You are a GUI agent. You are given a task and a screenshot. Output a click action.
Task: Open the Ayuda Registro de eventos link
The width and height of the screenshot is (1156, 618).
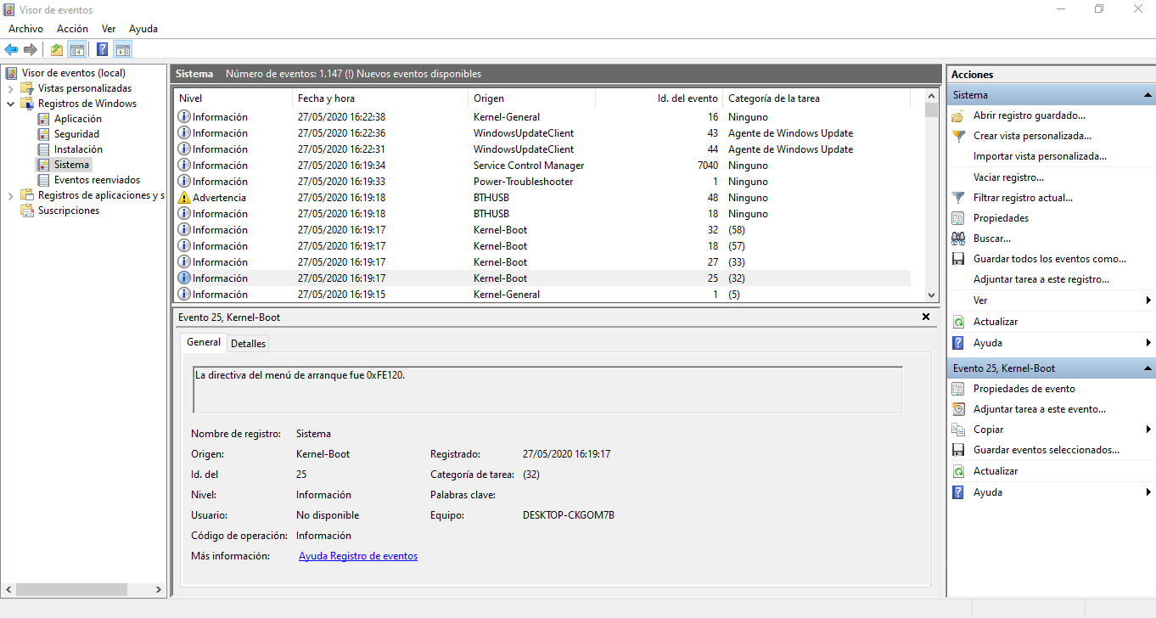click(357, 556)
